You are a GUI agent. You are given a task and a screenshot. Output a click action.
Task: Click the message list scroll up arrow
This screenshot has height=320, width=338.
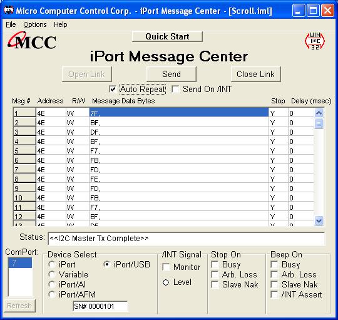pyautogui.click(x=319, y=113)
